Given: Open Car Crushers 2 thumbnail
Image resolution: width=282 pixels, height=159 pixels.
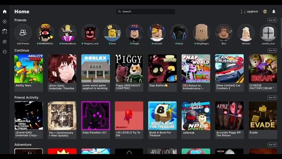Looking at the screenshot, I should 229,69.
